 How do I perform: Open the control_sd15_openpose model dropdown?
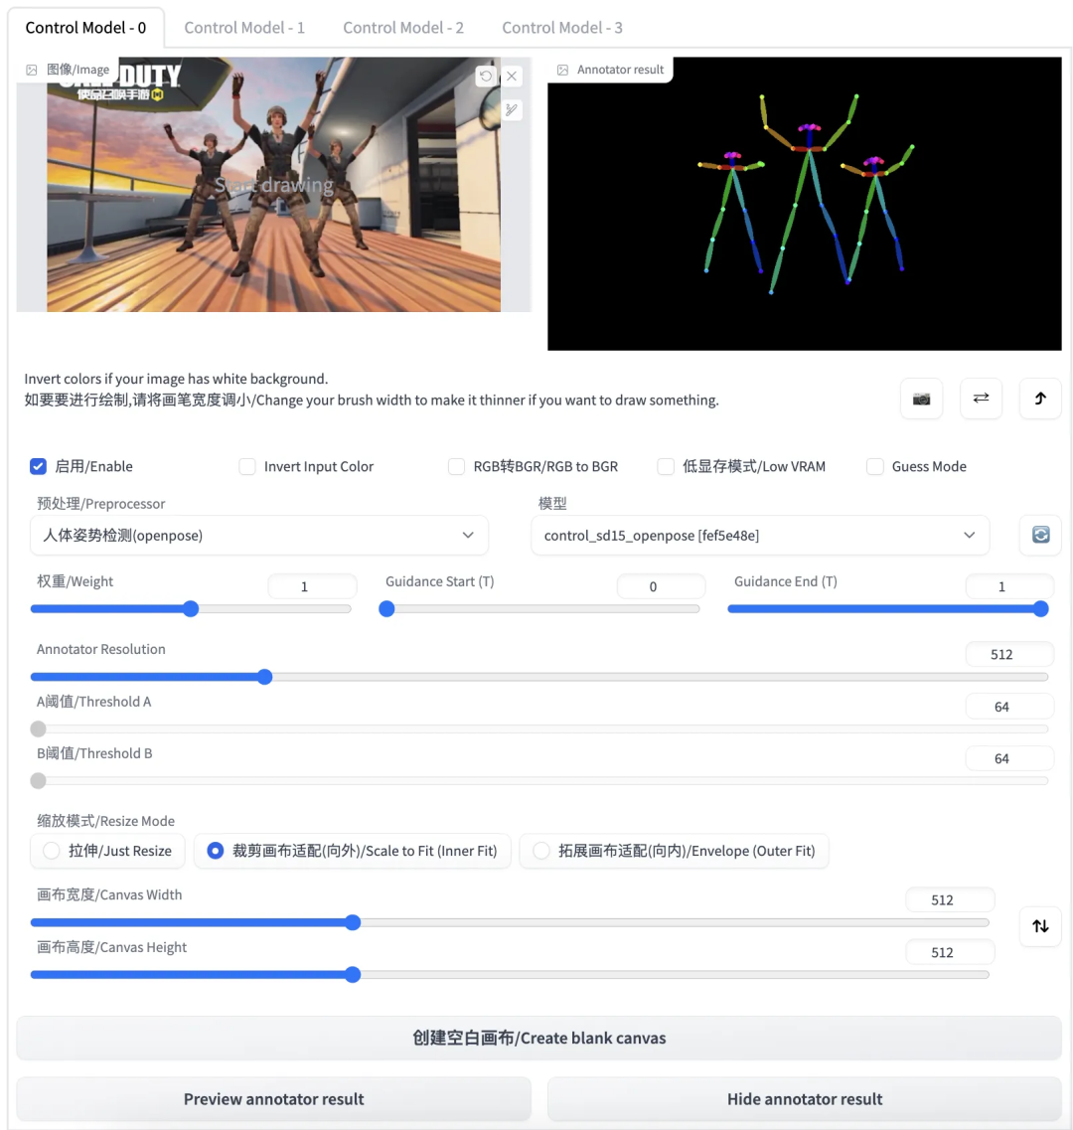(759, 535)
